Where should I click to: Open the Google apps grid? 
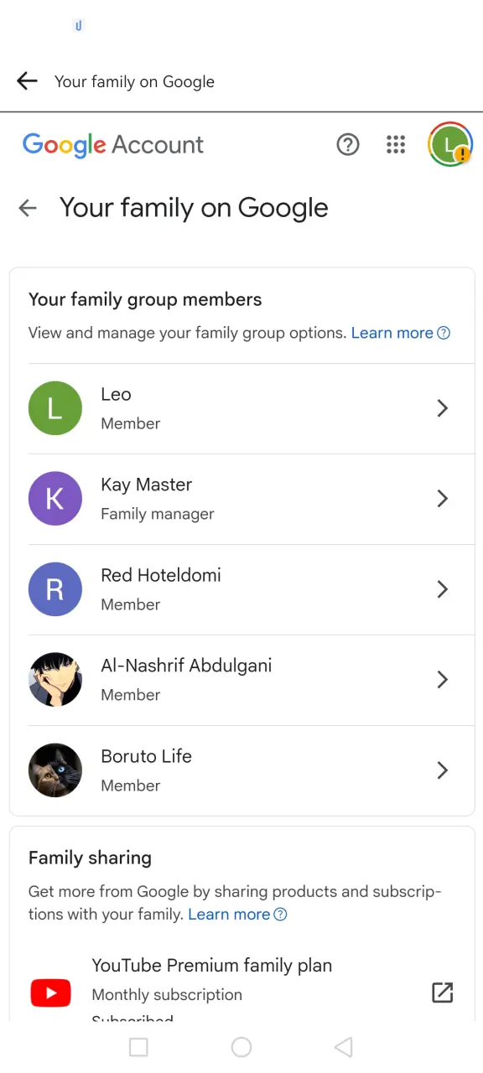tap(396, 144)
